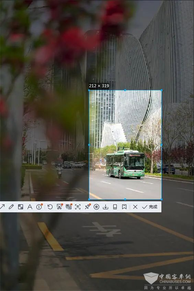Click the top-left selection resize handle
194x291 pixels.
coord(89,90)
